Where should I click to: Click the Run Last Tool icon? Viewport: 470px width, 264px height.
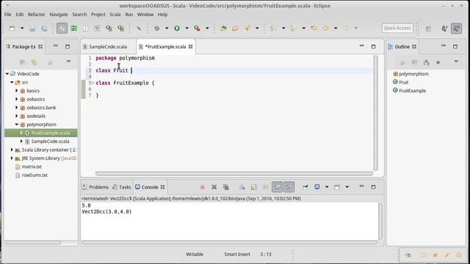click(197, 28)
